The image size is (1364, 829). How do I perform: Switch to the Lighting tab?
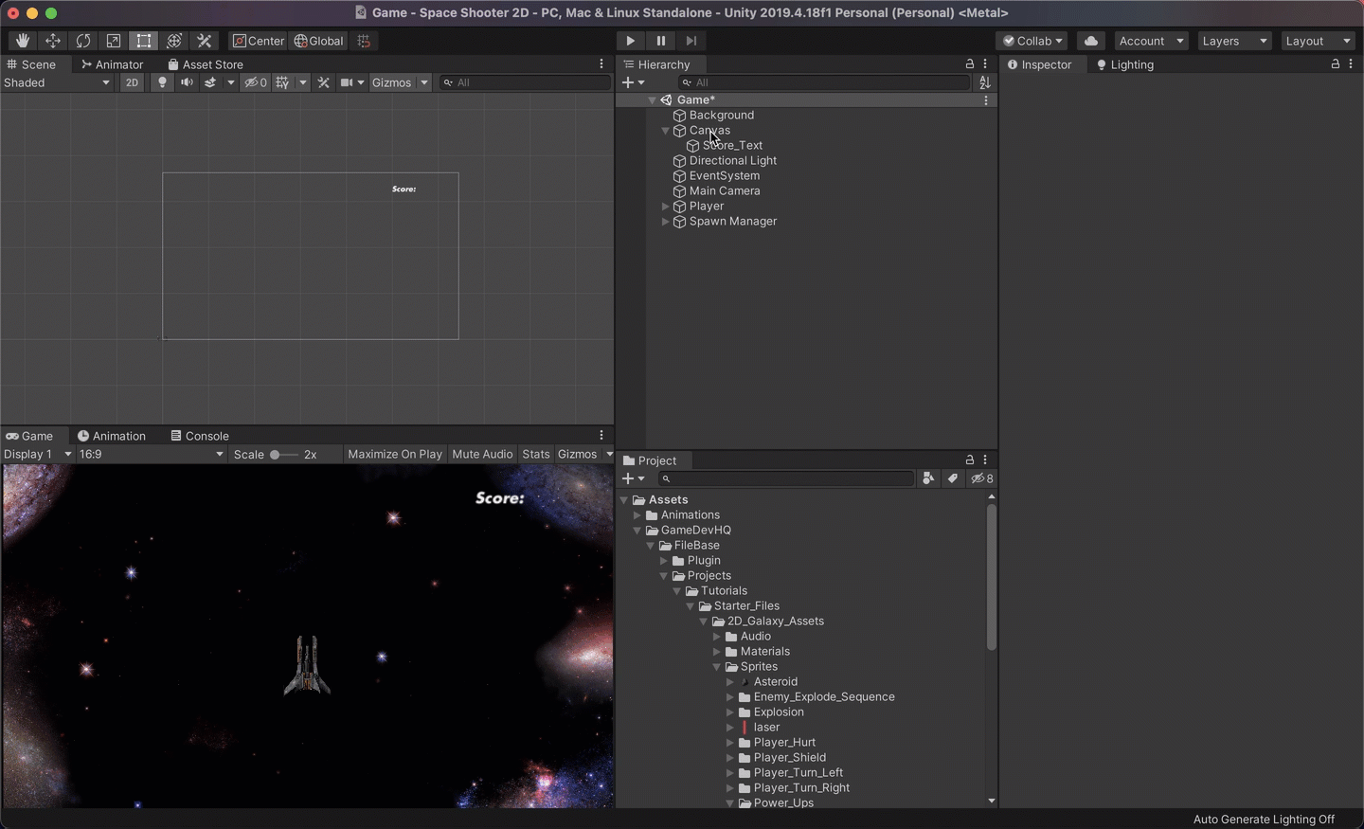coord(1125,64)
